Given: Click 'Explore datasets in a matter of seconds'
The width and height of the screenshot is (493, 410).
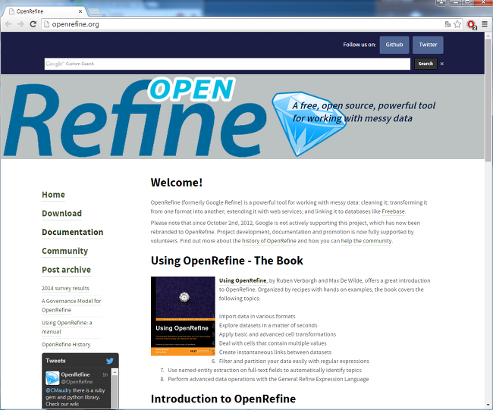Looking at the screenshot, I should (268, 325).
